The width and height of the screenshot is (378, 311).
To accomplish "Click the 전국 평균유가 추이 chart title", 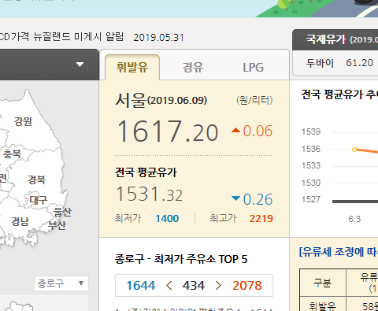I will click(339, 94).
